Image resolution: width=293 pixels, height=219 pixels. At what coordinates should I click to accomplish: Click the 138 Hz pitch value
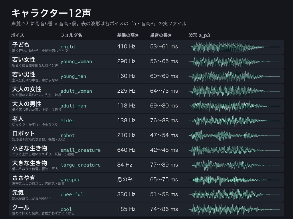click(126, 120)
